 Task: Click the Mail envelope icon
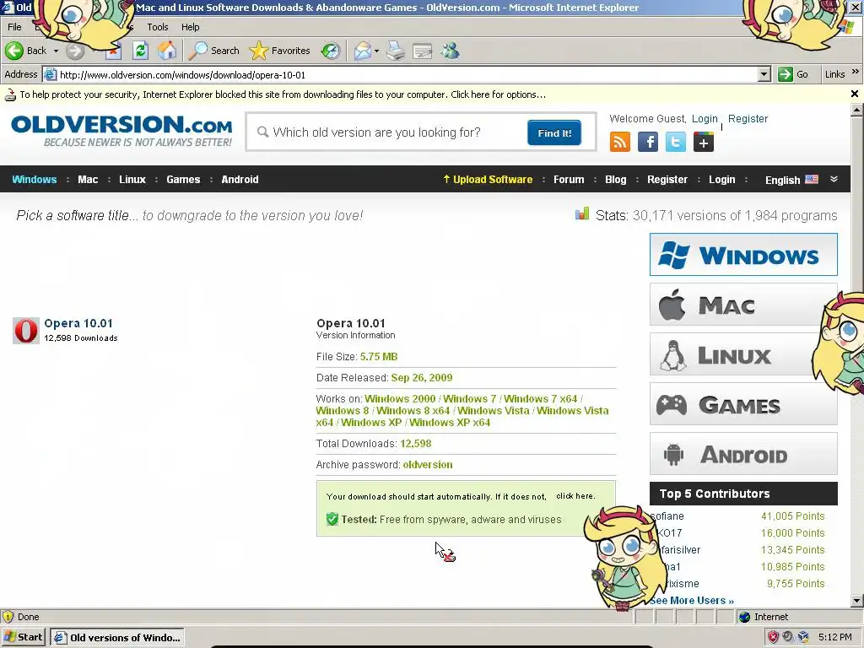coord(363,51)
